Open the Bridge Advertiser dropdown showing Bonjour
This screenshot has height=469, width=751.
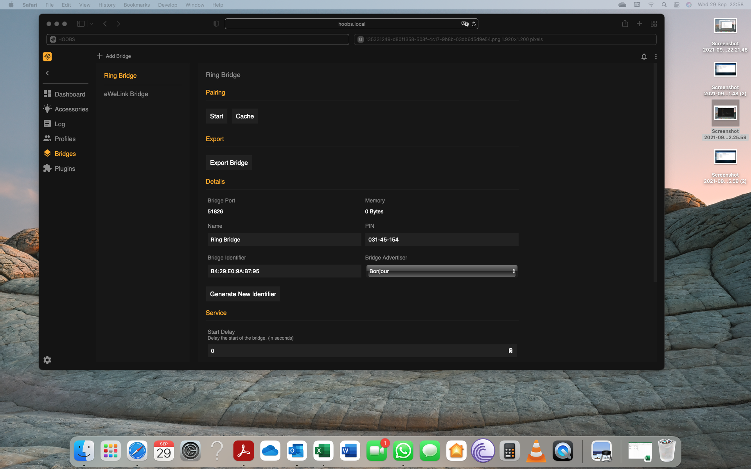click(x=441, y=271)
